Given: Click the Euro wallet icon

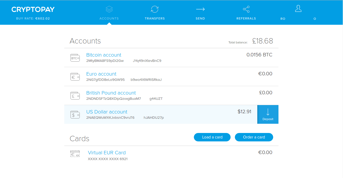Looking at the screenshot, I should pos(75,77).
